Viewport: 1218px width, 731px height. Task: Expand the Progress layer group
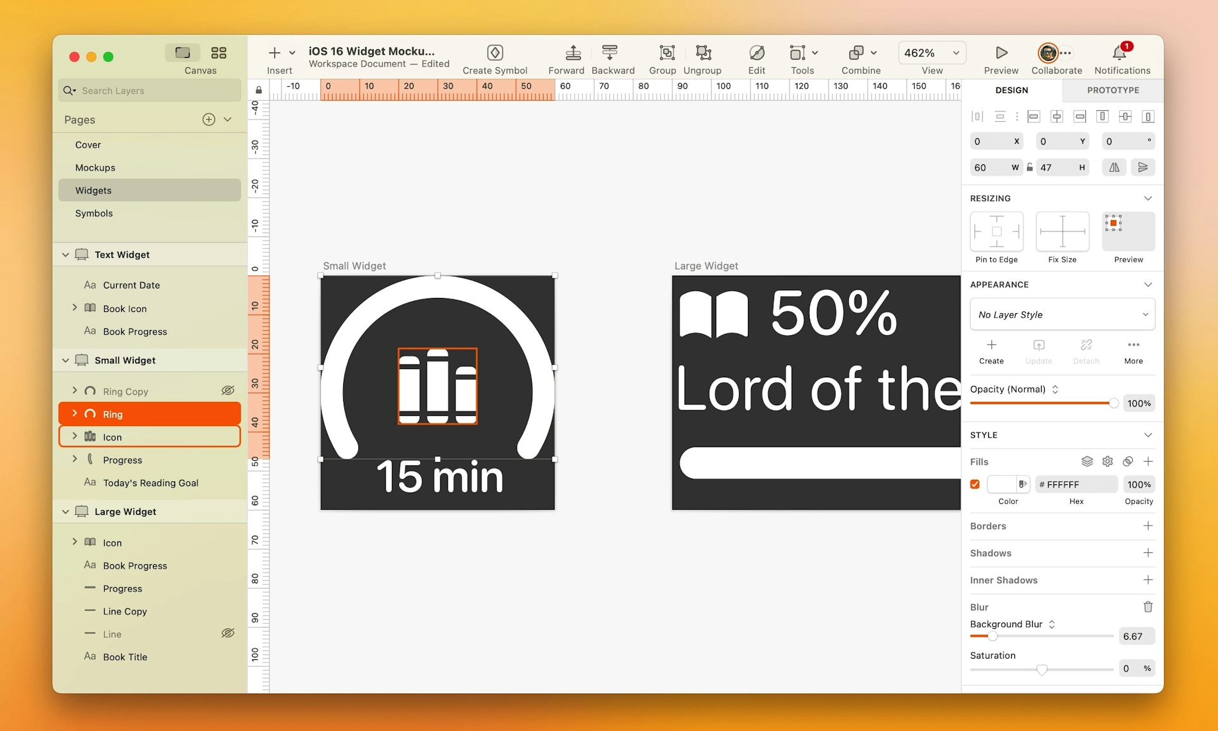coord(74,459)
